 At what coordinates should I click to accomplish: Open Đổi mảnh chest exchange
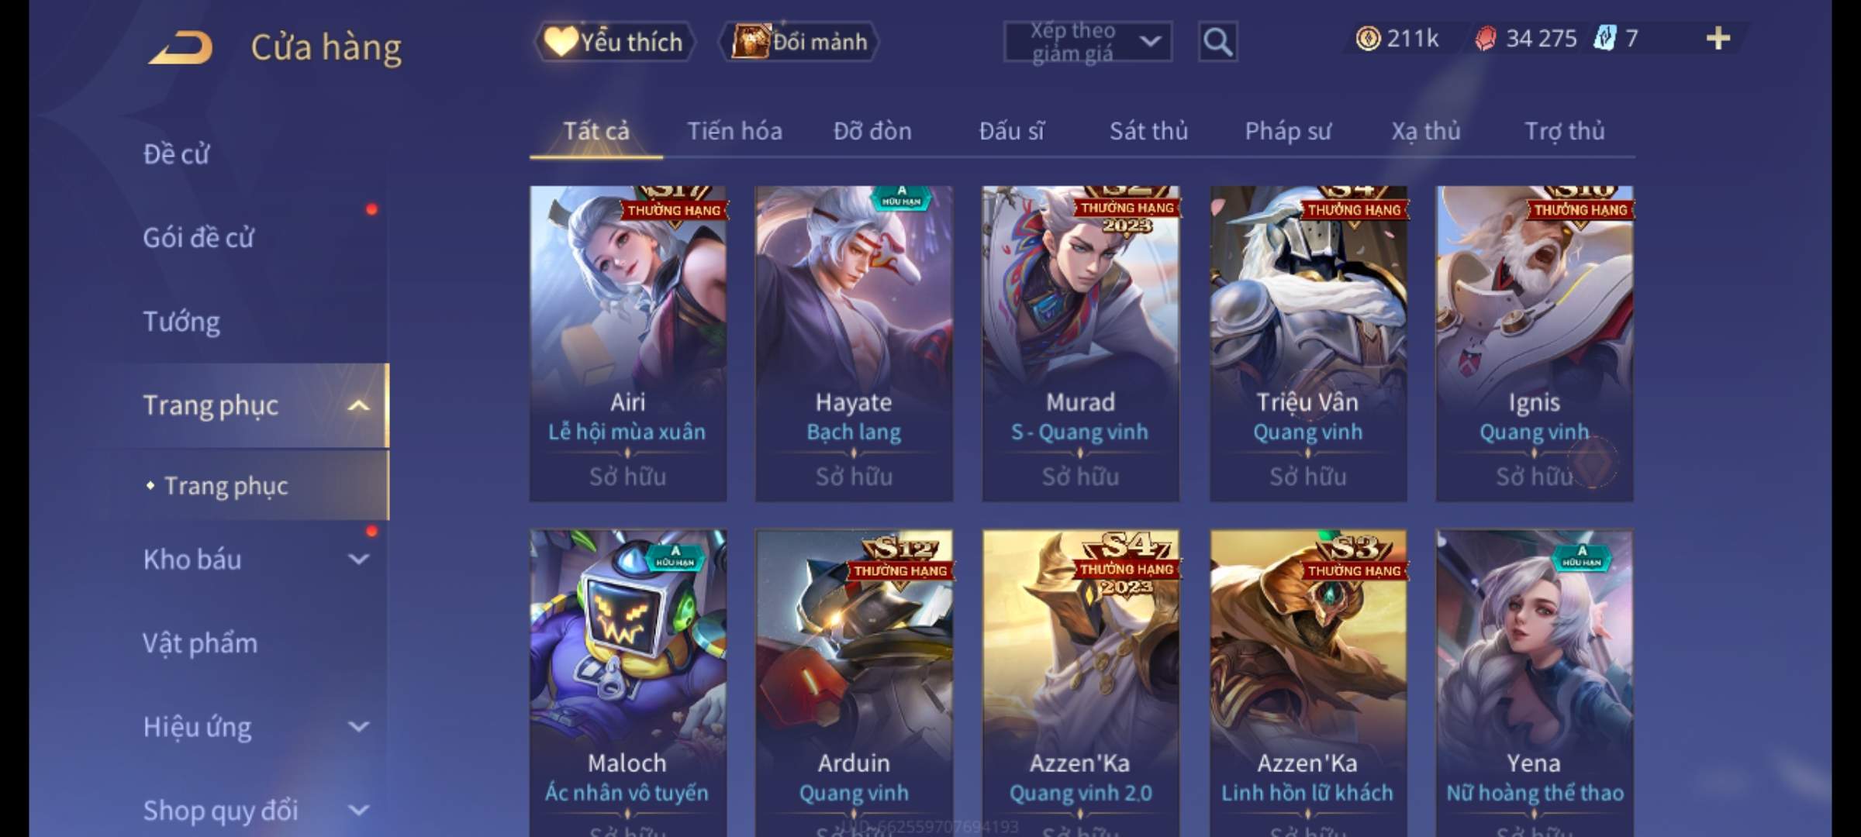point(799,42)
